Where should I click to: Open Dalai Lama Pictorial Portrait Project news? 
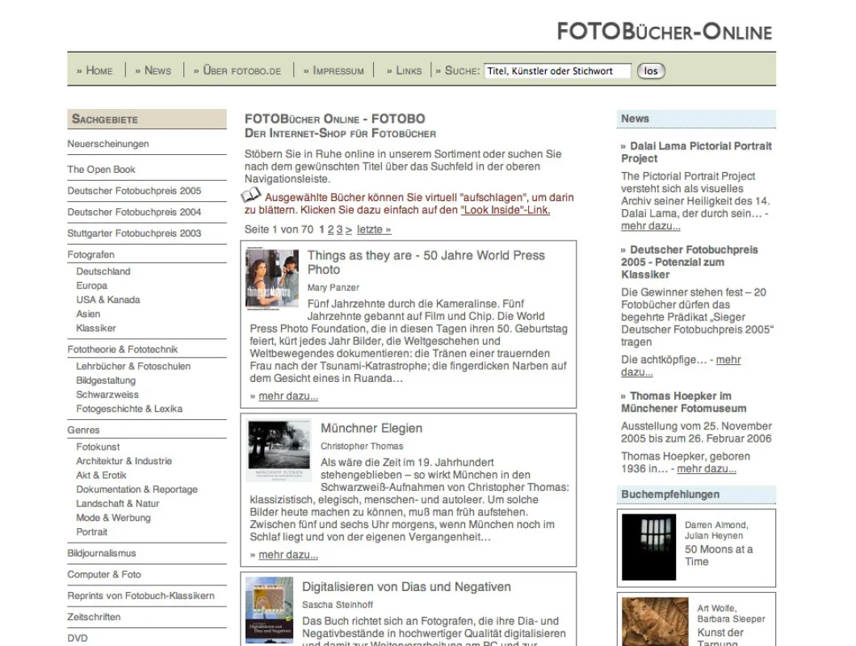pos(697,153)
